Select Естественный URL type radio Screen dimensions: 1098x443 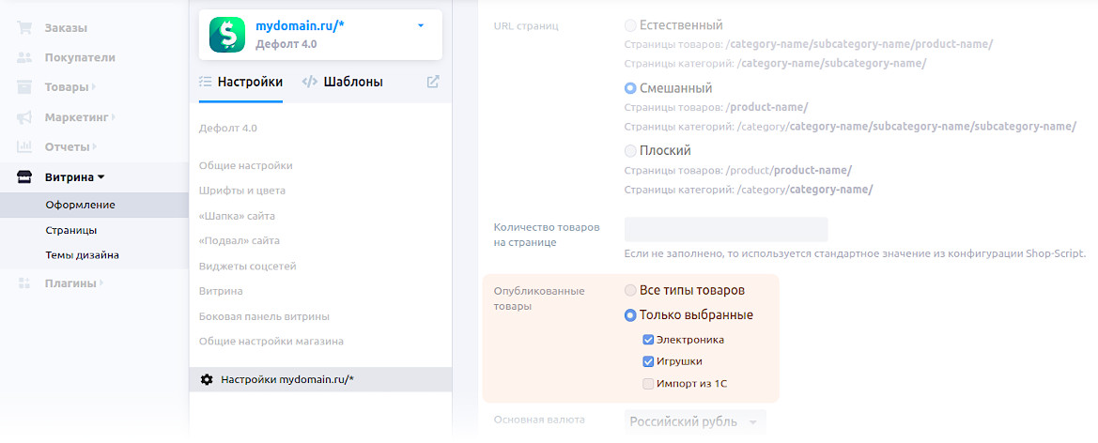pos(630,26)
